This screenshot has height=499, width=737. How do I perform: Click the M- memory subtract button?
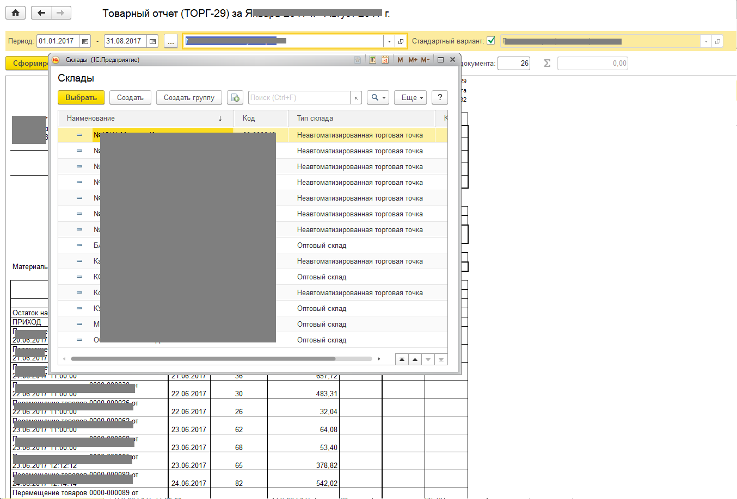425,60
